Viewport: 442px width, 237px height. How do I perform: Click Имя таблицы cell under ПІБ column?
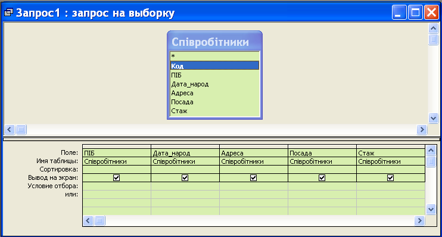[x=117, y=161]
